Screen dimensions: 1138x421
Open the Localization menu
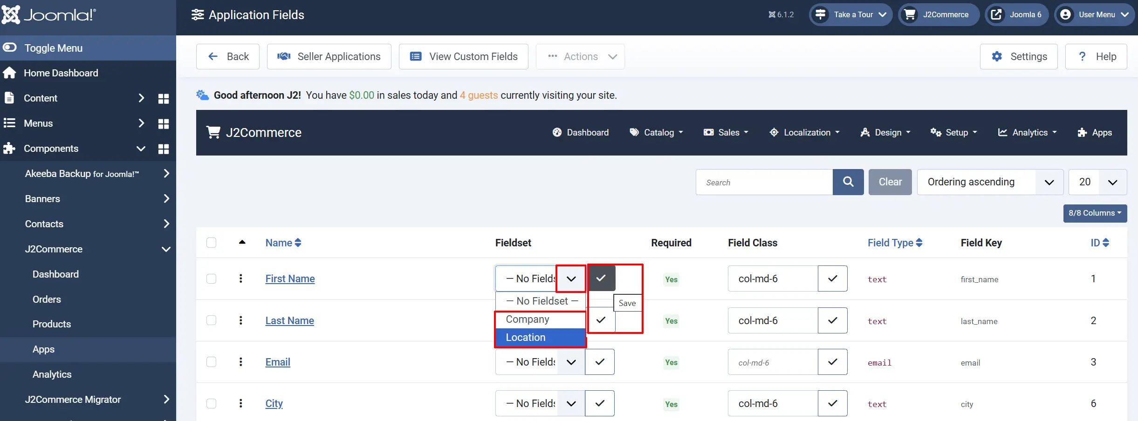tap(804, 133)
